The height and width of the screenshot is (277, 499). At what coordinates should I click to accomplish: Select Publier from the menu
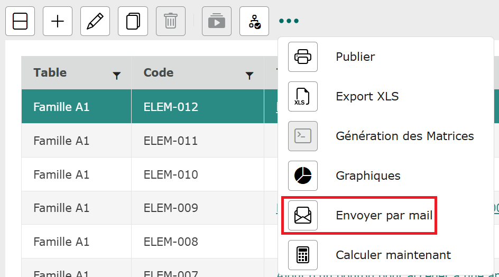coord(355,57)
